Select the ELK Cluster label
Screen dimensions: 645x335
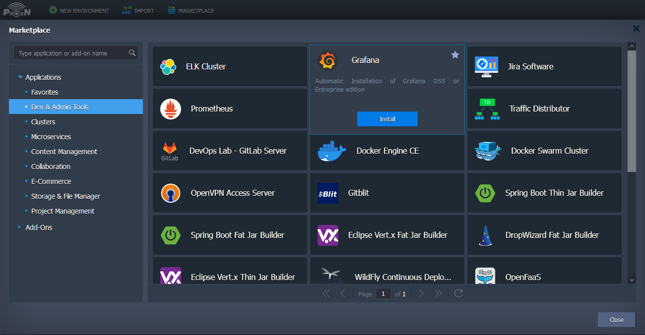[206, 66]
